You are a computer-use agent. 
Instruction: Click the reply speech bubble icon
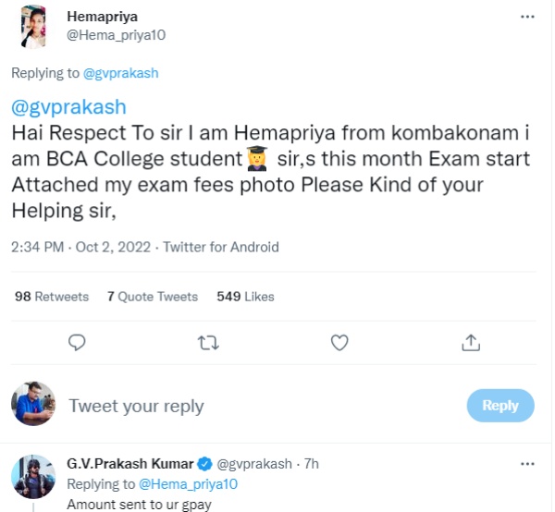[x=78, y=343]
